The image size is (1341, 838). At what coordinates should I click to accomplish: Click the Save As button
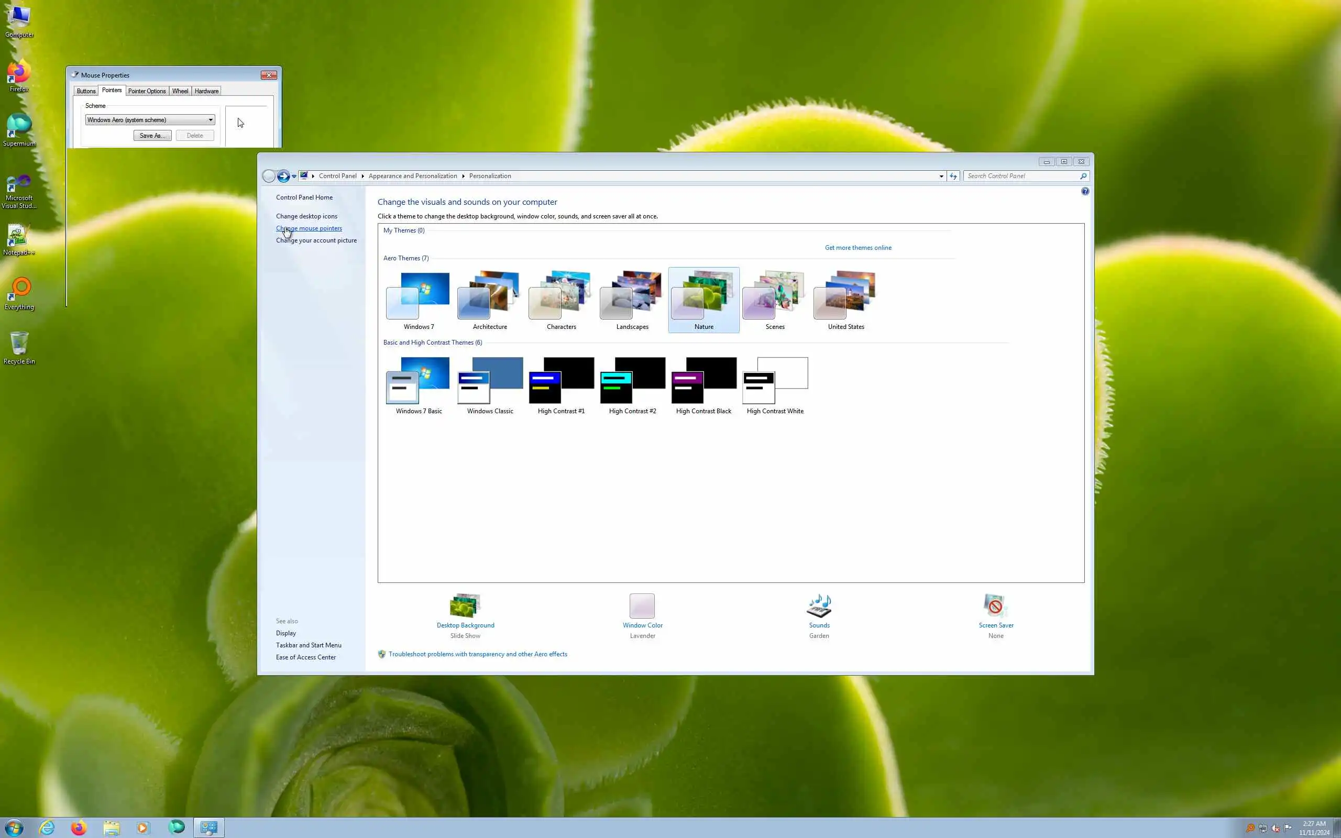152,135
